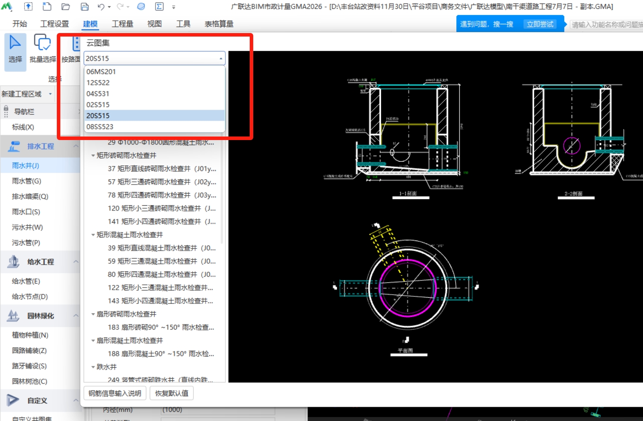Viewport: 643px width, 421px height.
Task: Undo the last action
Action: tap(101, 7)
